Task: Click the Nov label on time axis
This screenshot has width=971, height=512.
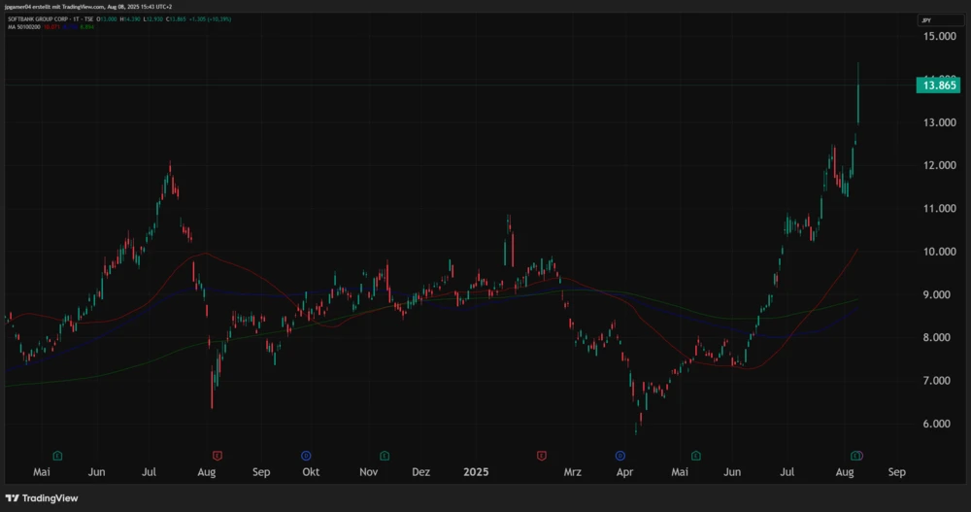Action: (x=368, y=472)
